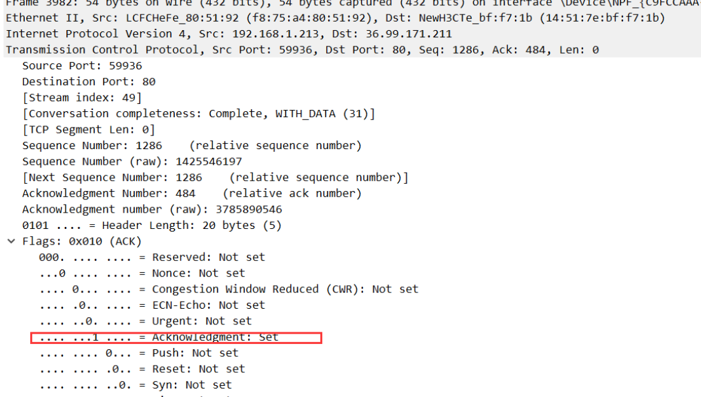The width and height of the screenshot is (701, 397).
Task: Select the Destination Port: 80 field
Action: click(x=88, y=82)
